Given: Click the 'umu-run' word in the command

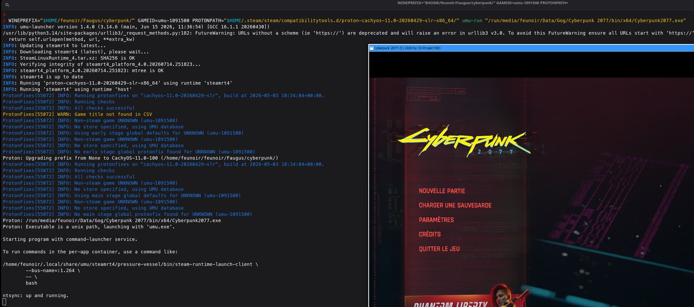Looking at the screenshot, I should click(x=472, y=21).
